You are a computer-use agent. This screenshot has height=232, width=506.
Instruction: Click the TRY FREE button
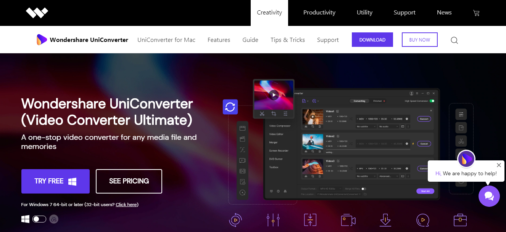pyautogui.click(x=55, y=181)
